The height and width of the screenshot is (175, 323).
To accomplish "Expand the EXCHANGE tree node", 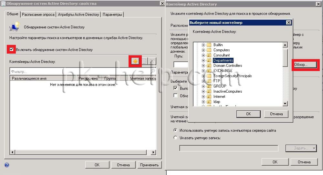I will point(203,71).
